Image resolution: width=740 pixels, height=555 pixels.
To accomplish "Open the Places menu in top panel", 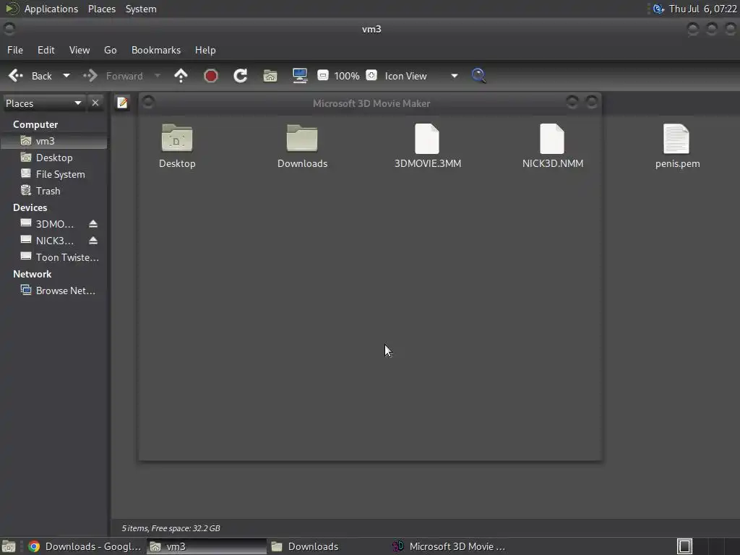I will click(102, 9).
